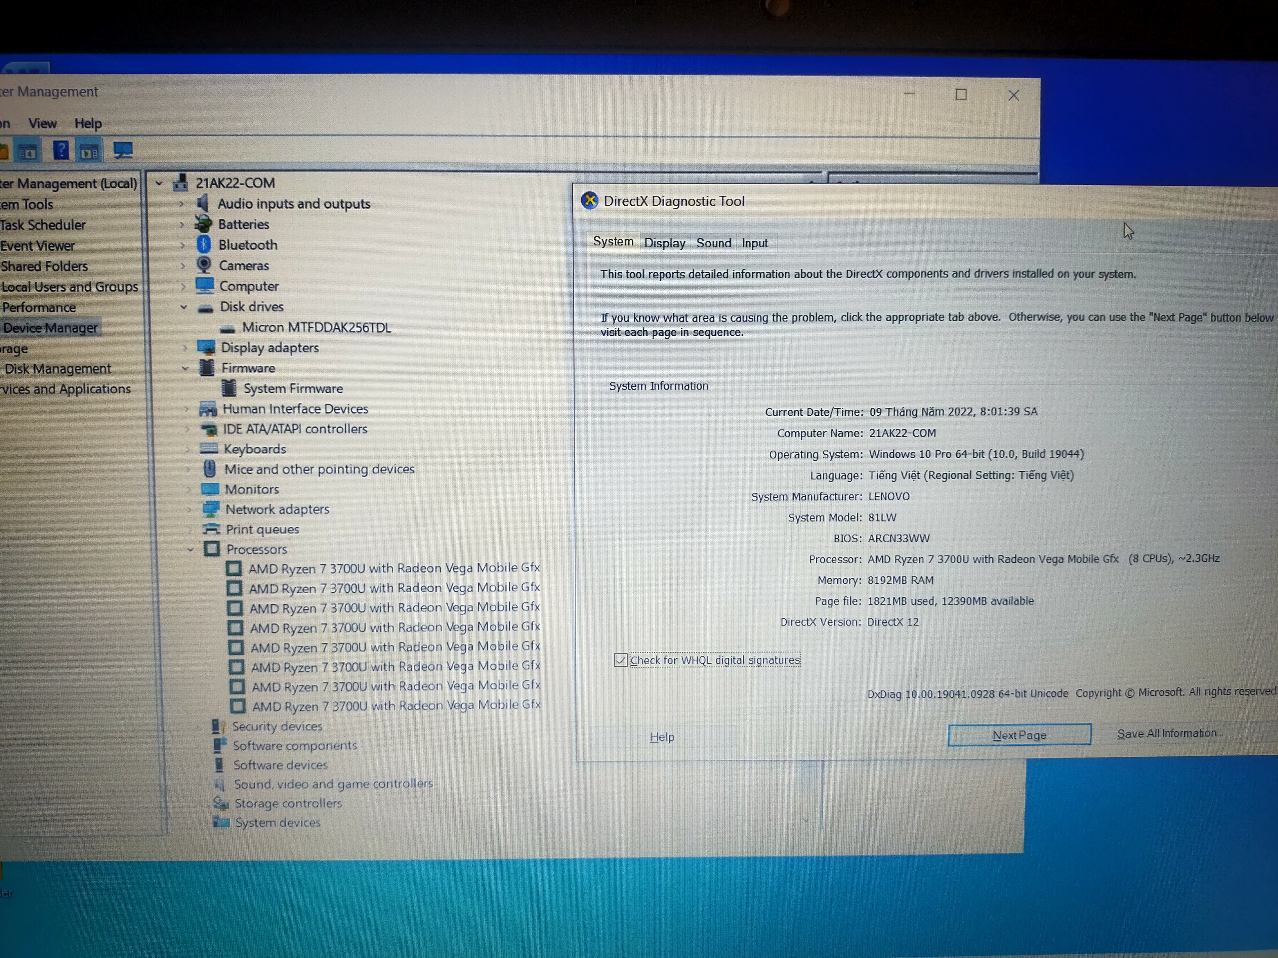Click the Security devices icon
Screen dimensions: 1278x958
[218, 726]
